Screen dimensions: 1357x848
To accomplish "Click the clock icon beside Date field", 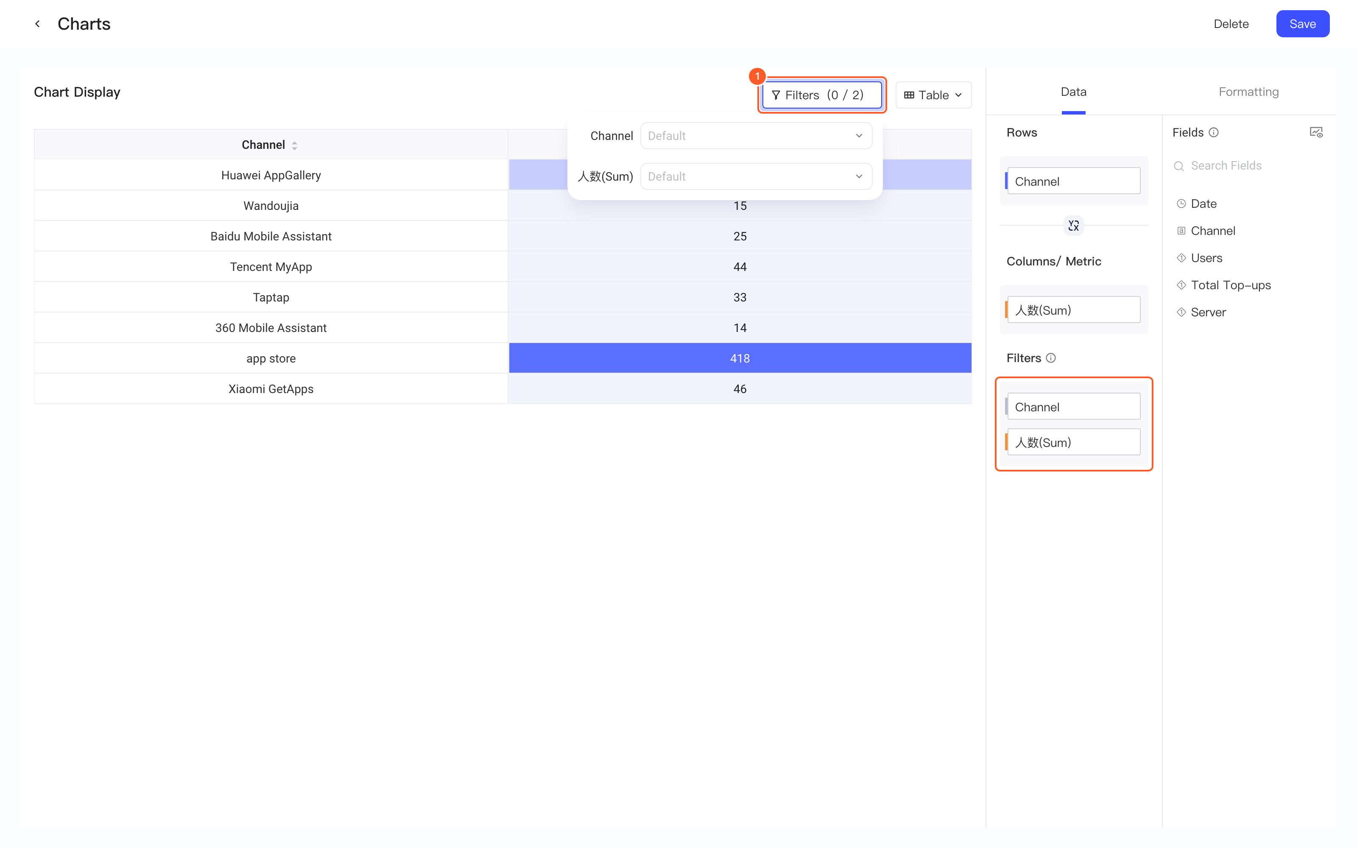I will tap(1181, 204).
